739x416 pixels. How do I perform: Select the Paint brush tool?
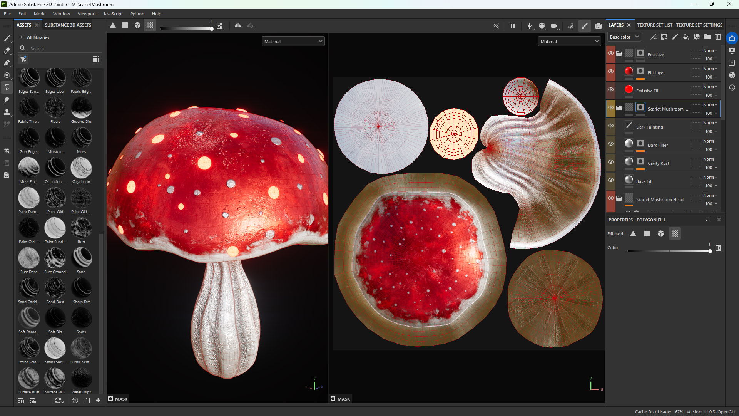pos(7,39)
